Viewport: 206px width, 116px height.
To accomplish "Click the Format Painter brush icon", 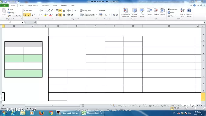I will 9,16.
